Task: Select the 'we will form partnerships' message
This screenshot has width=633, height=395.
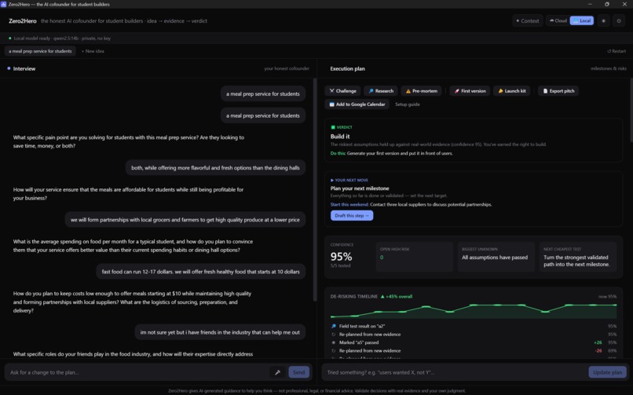Action: coord(185,220)
